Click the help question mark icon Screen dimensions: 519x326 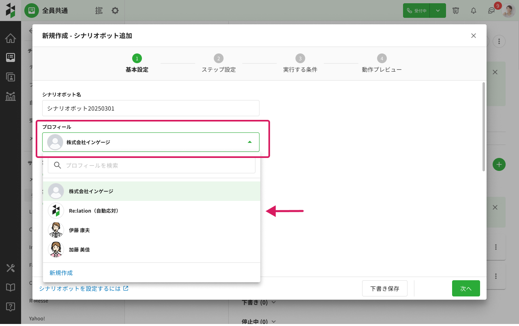point(11,307)
